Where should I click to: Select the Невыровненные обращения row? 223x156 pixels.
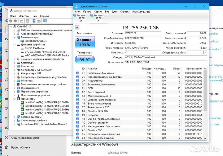pos(139,134)
